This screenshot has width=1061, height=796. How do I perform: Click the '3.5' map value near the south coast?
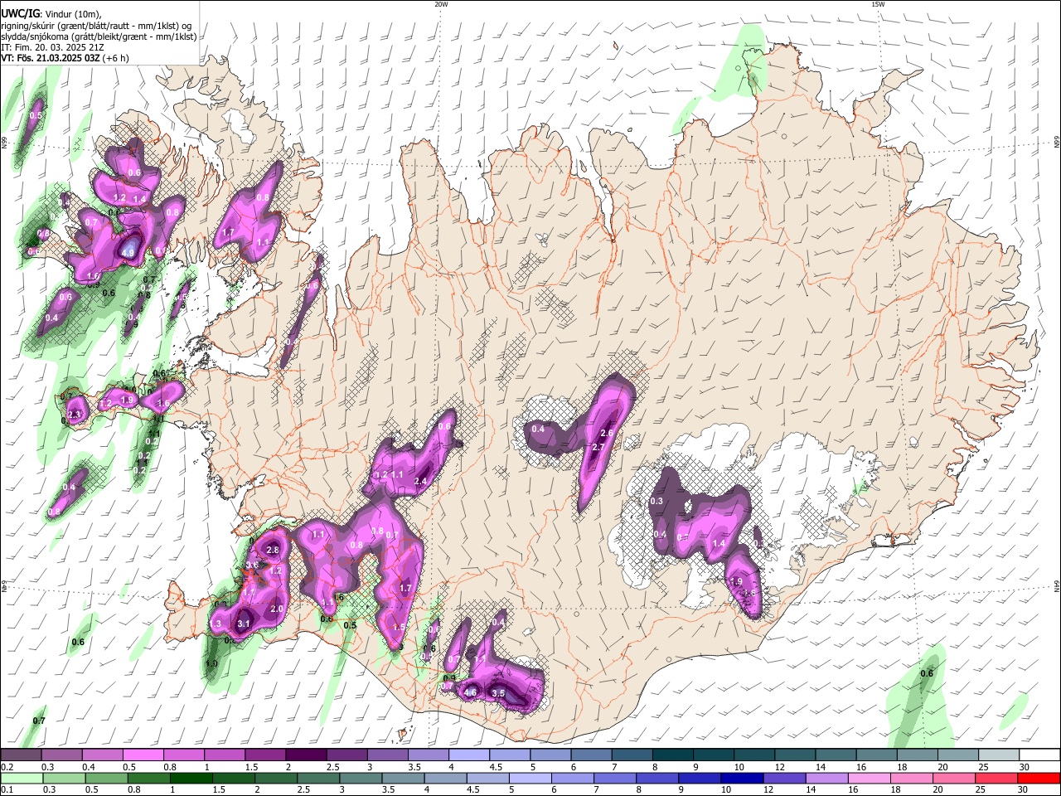(x=498, y=693)
